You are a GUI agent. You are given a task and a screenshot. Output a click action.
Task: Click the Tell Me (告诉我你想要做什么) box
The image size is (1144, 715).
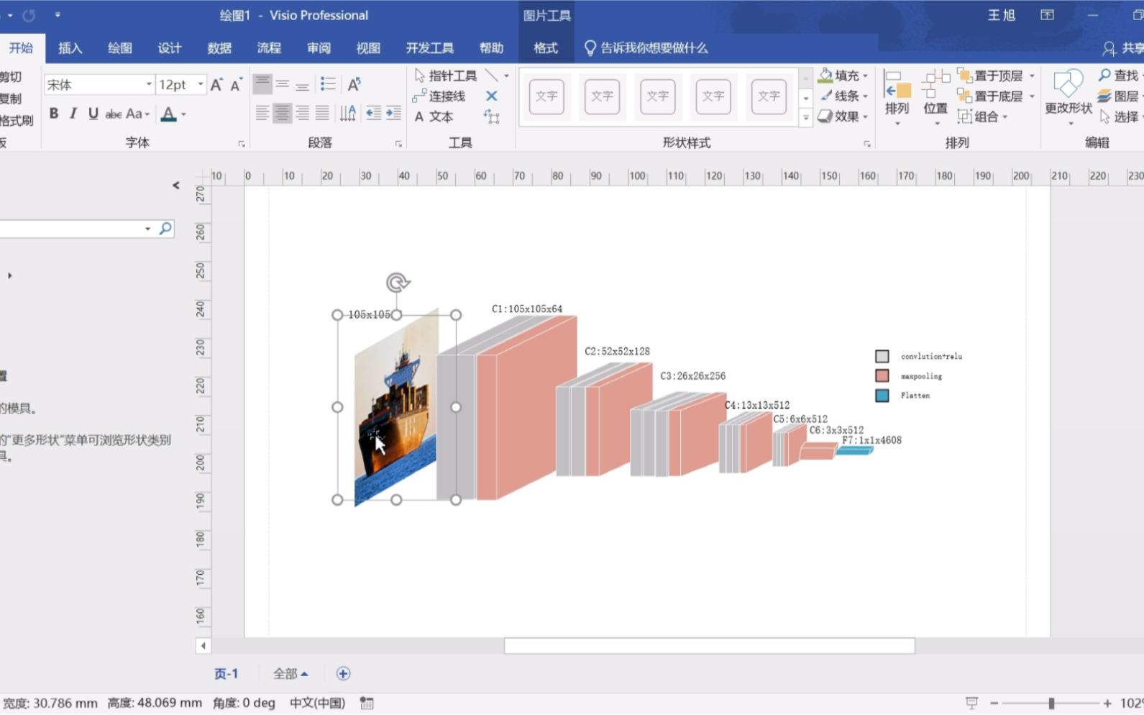click(x=646, y=48)
